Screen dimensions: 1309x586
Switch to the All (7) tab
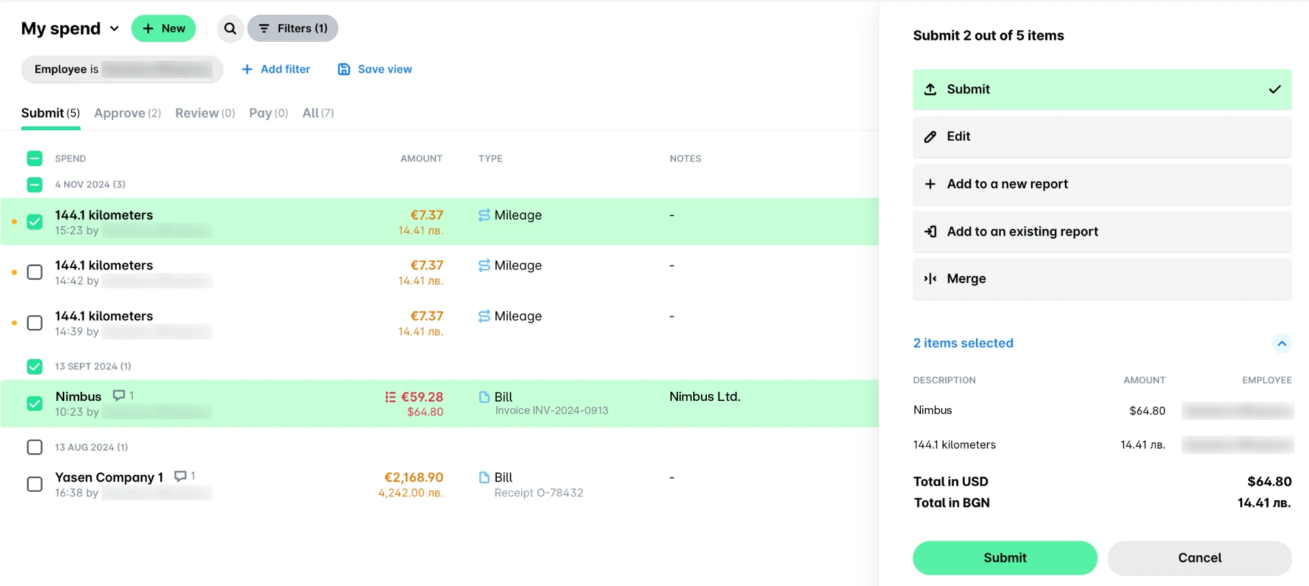click(318, 113)
